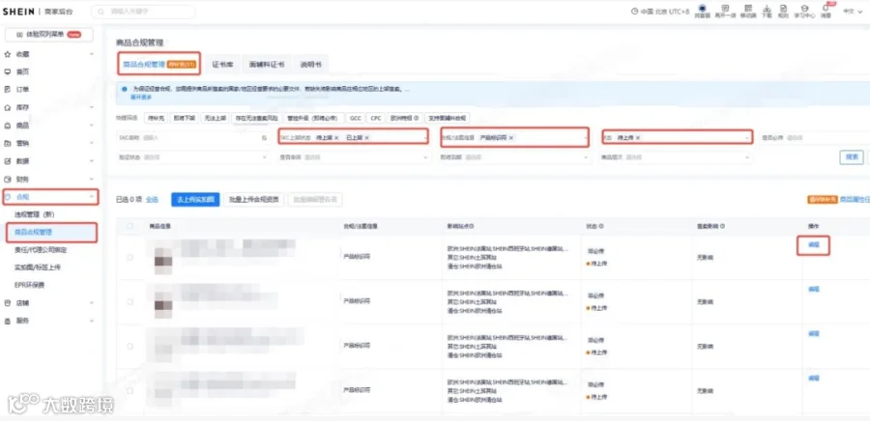Switch to the 面辅料证书 tab
The width and height of the screenshot is (870, 421).
[267, 65]
